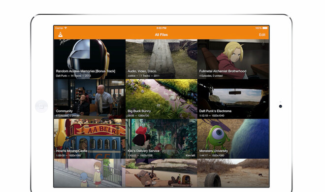Viewport: 325px width, 192px height.
Task: Open the tire in desert video thumbnail
Action: pyautogui.click(x=233, y=173)
